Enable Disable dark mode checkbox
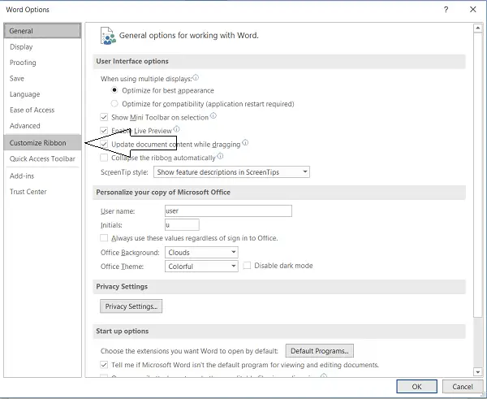 [247, 266]
